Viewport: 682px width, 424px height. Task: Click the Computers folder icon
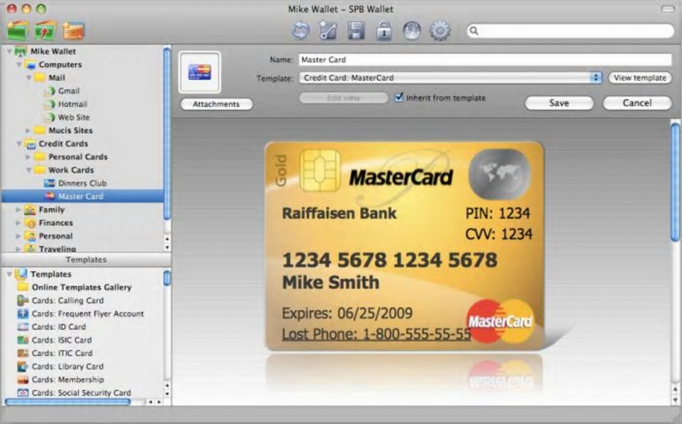point(31,65)
